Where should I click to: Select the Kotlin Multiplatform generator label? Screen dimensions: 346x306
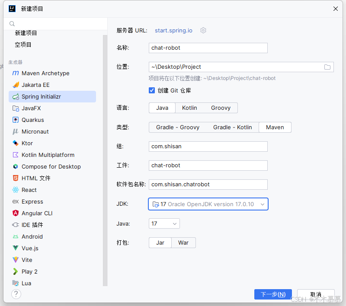point(48,155)
